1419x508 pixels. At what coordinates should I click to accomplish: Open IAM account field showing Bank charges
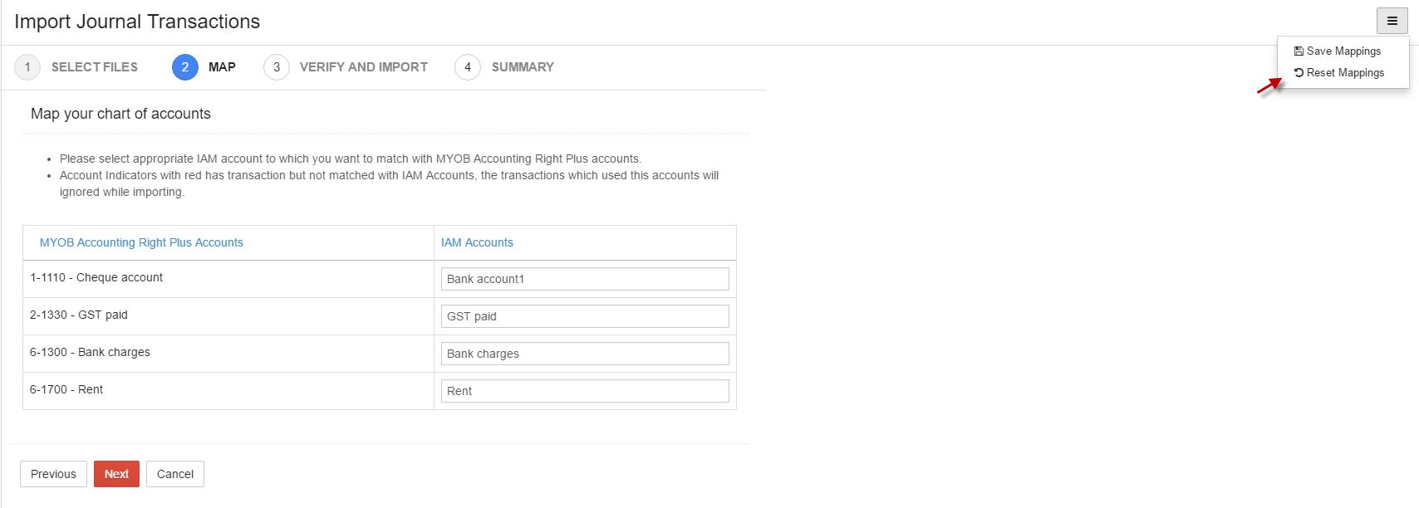pyautogui.click(x=585, y=354)
